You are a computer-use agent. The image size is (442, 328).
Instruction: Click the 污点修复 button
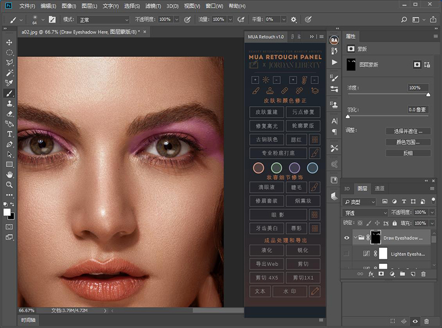(303, 112)
